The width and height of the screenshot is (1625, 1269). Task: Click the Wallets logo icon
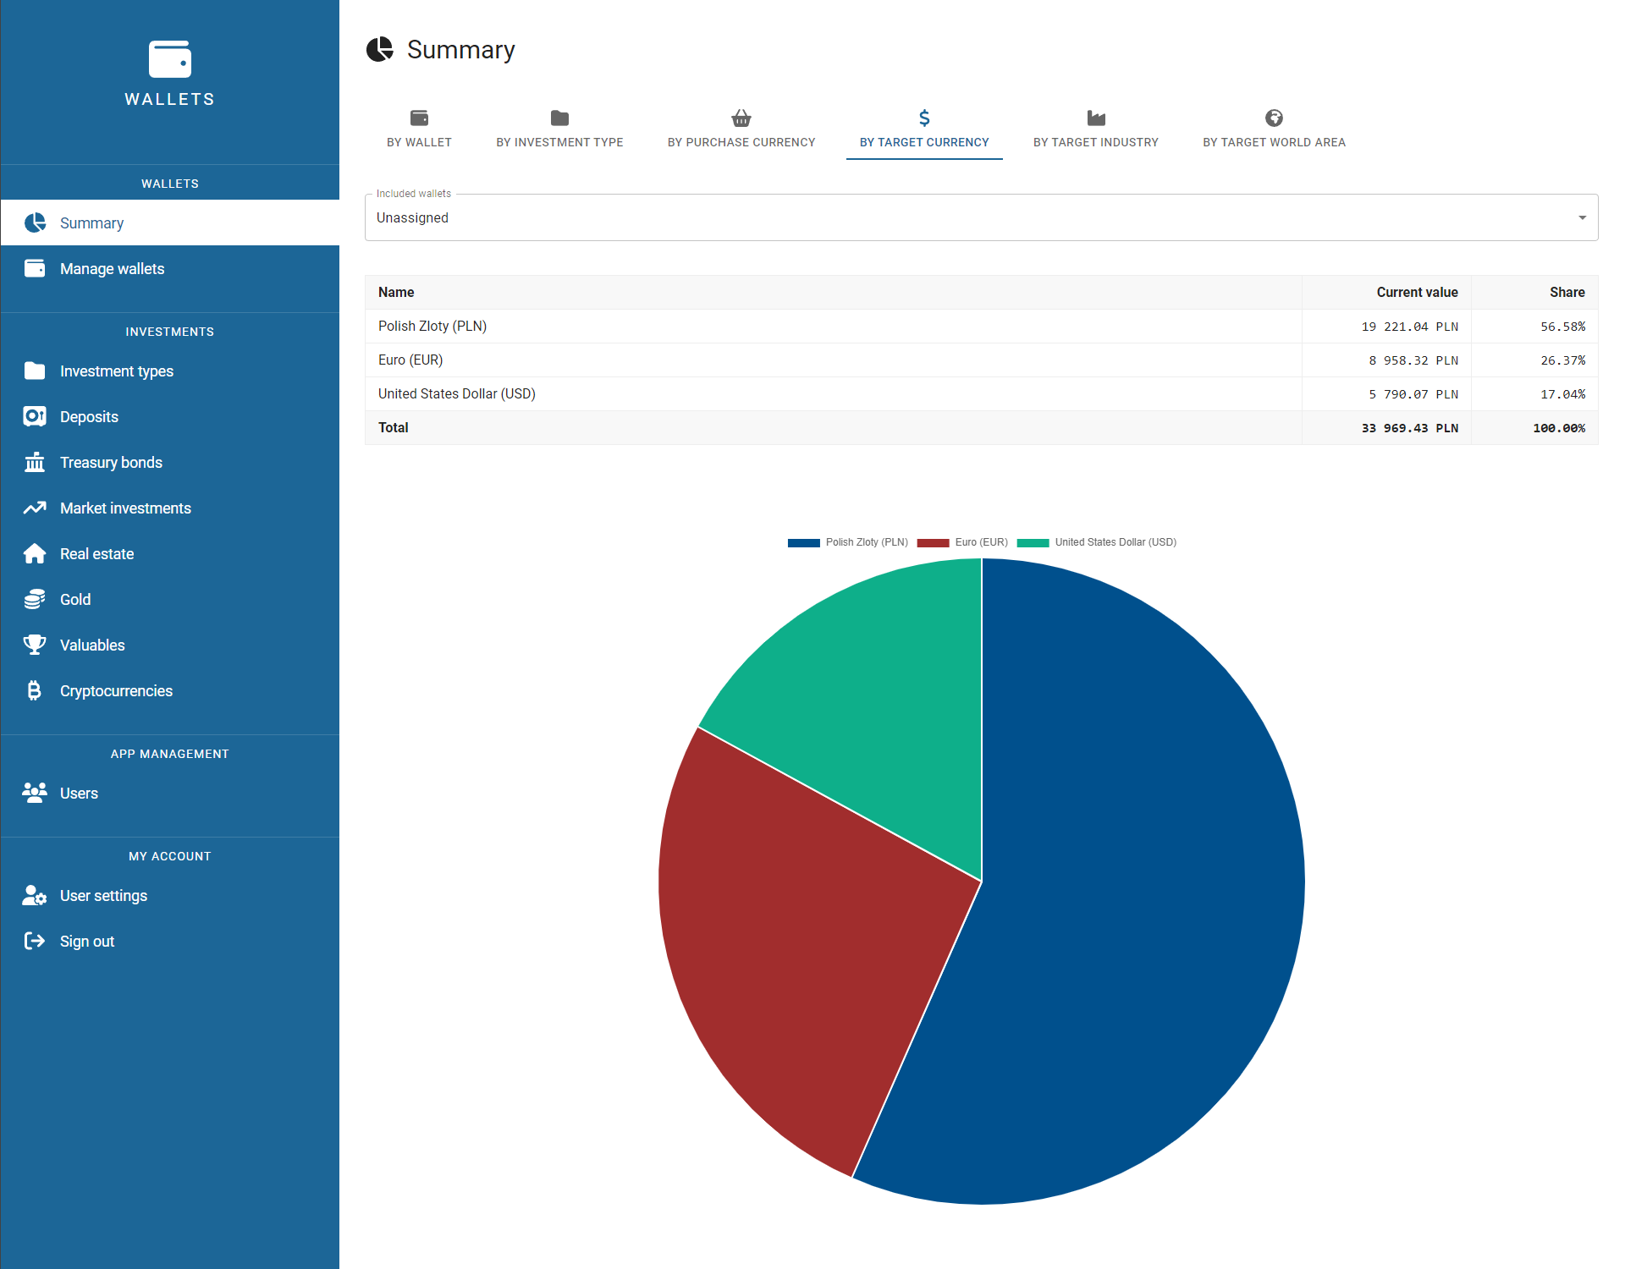coord(170,59)
